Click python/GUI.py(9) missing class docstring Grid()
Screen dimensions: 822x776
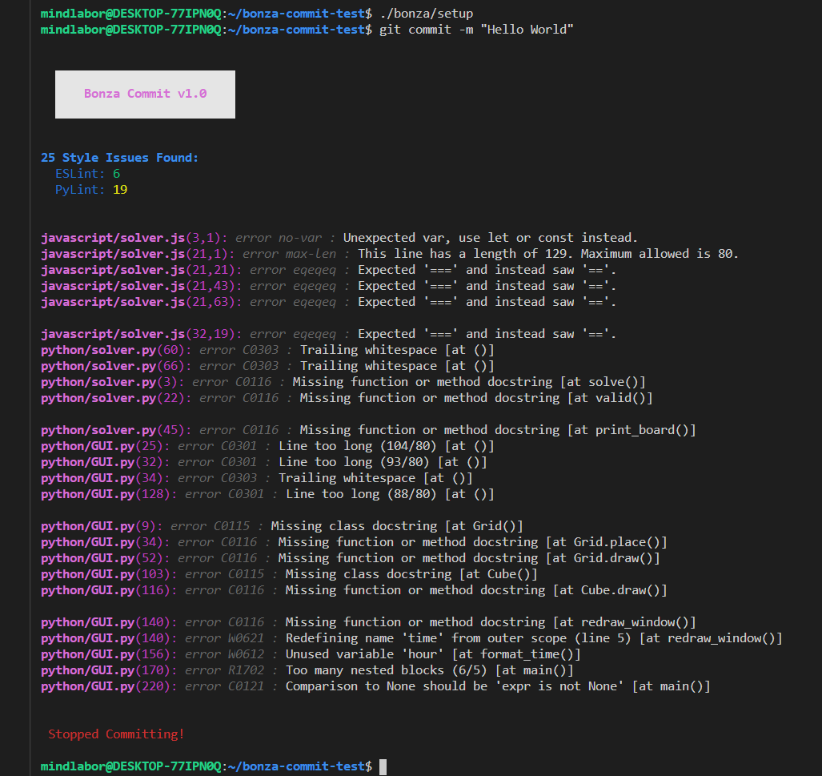pos(282,525)
